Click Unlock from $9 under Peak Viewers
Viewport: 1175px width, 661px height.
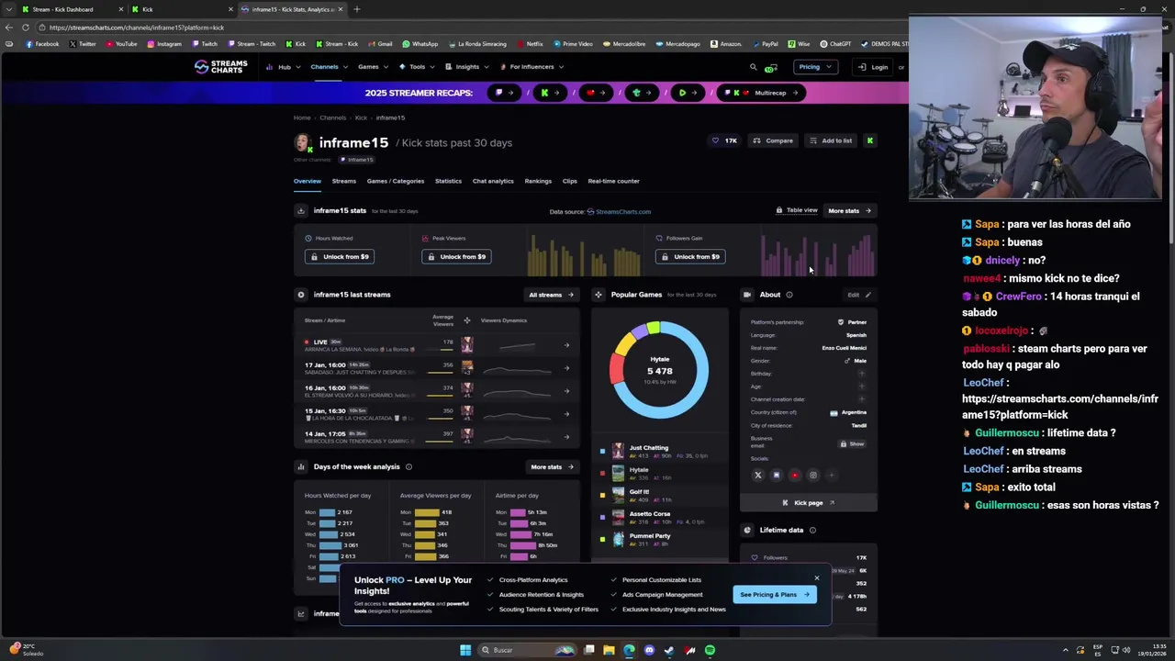(x=456, y=257)
